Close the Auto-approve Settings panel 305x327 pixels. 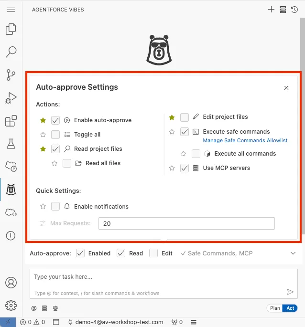point(286,88)
